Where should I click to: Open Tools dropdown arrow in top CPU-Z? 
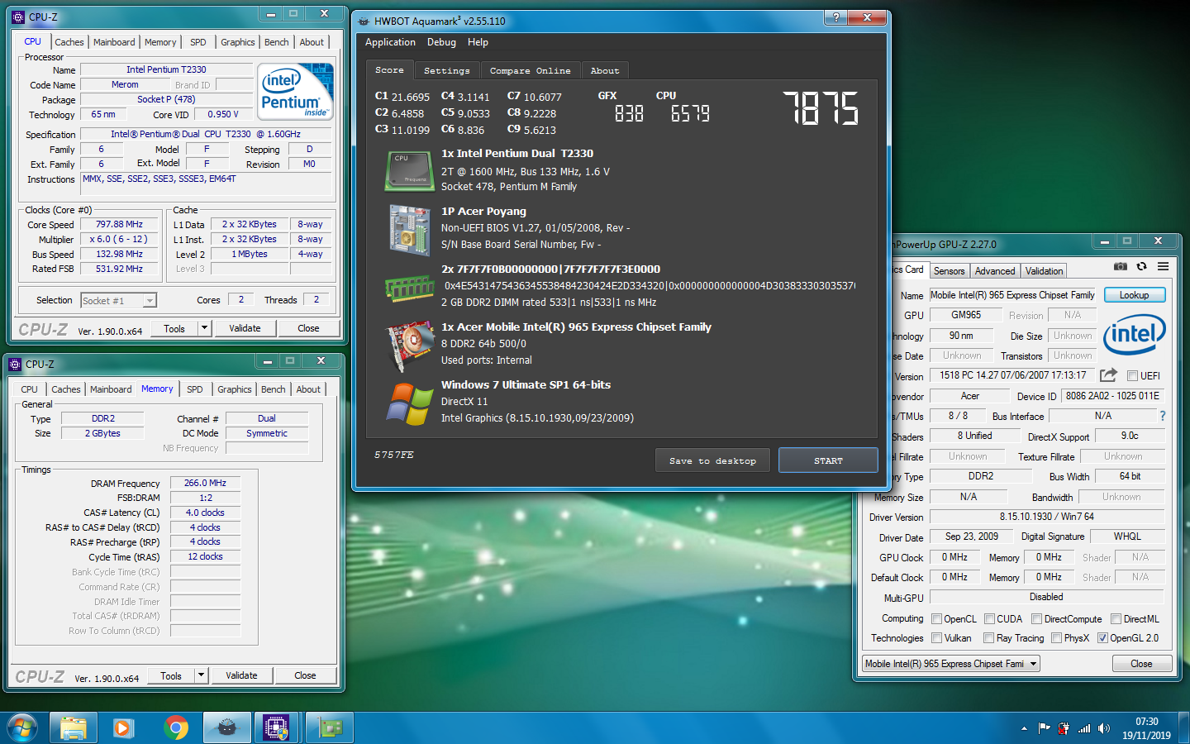point(204,328)
